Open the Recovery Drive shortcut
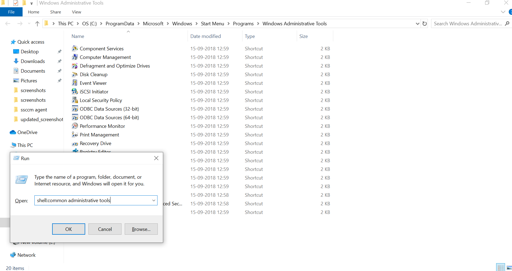 click(95, 143)
